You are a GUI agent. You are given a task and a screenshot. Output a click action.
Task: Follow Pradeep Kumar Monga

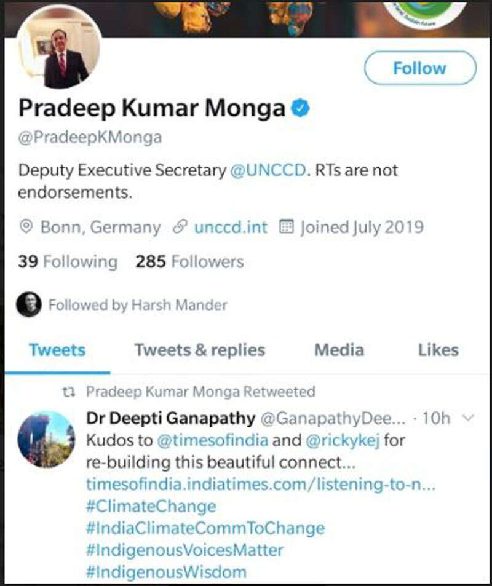420,68
